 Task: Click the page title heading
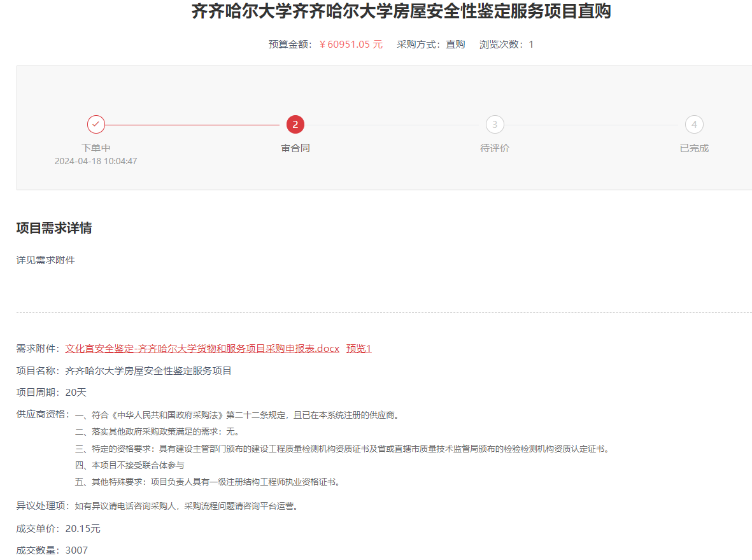[x=401, y=11]
